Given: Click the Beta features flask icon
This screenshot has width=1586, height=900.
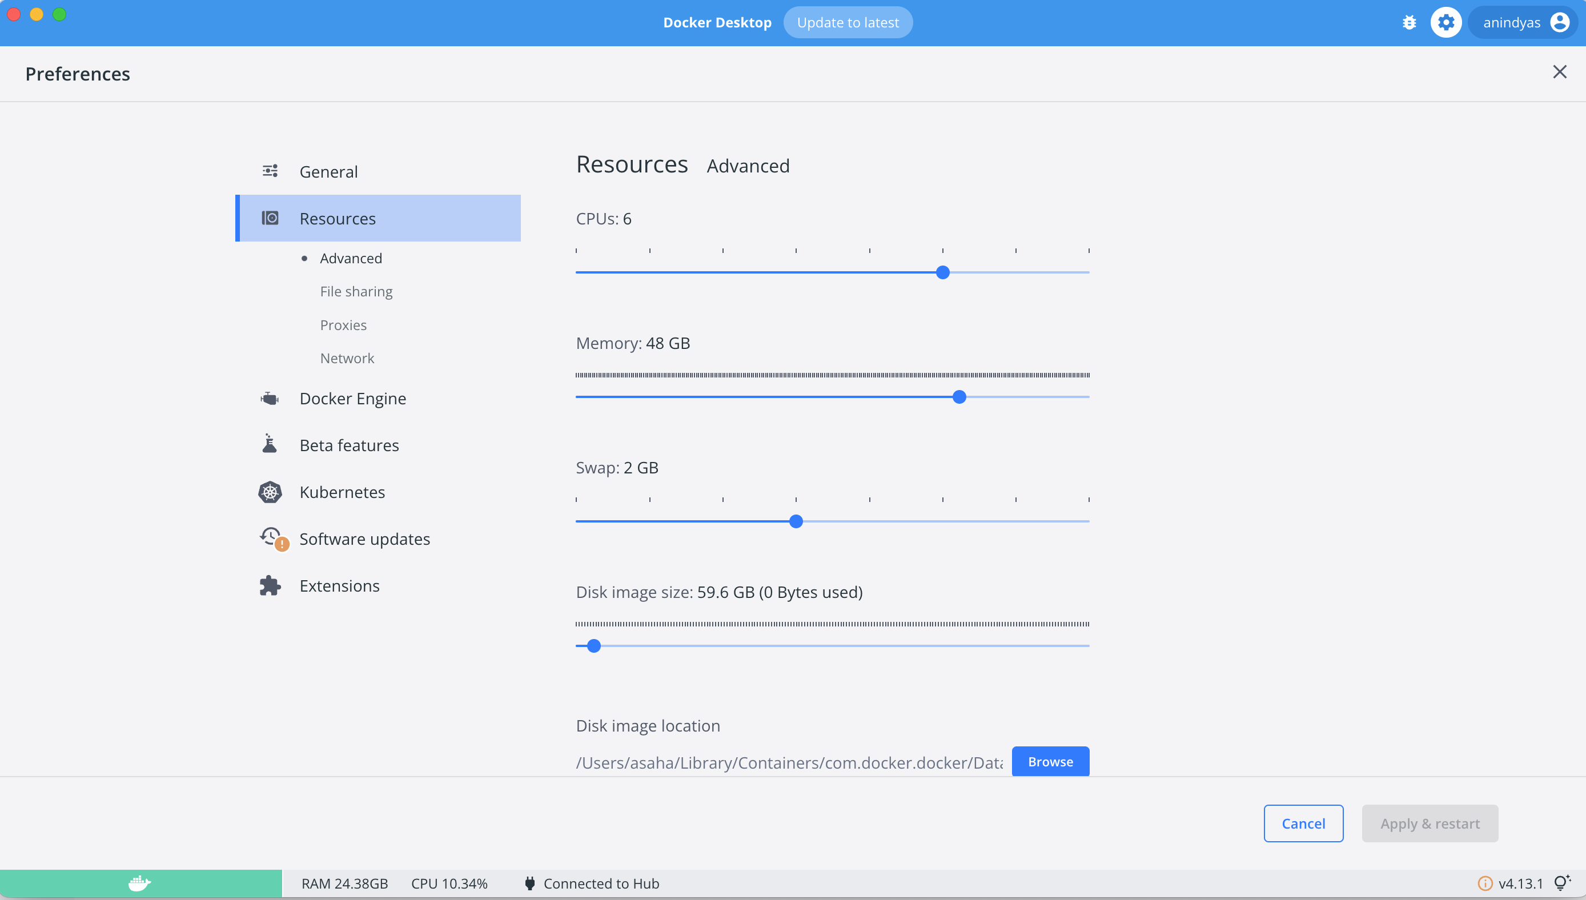Looking at the screenshot, I should coord(270,444).
